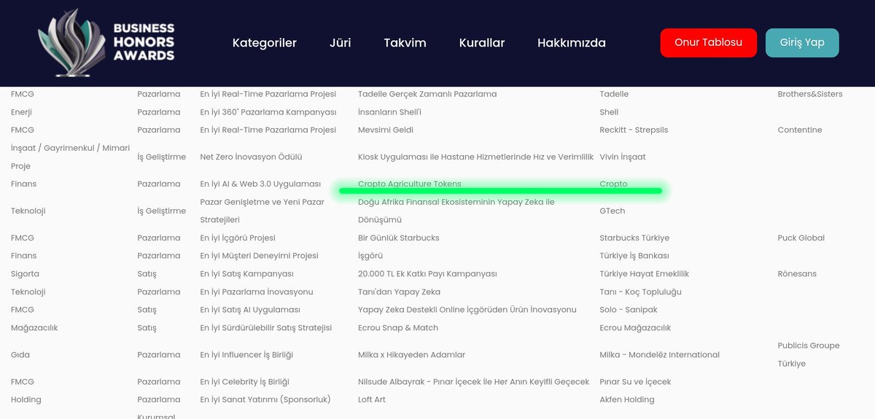Screen dimensions: 875x419
Task: Select the Tanı'dan Yapay Zeka project
Action: click(399, 291)
